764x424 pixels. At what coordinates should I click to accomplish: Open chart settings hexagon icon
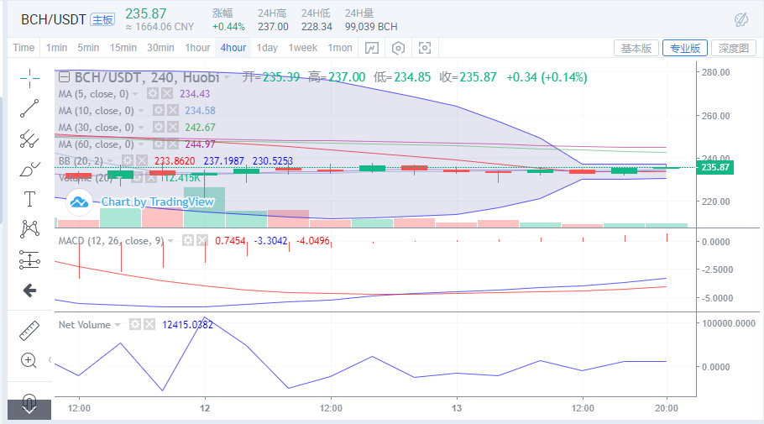point(399,48)
